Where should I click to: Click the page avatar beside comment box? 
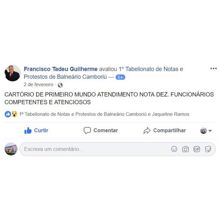[11, 149]
